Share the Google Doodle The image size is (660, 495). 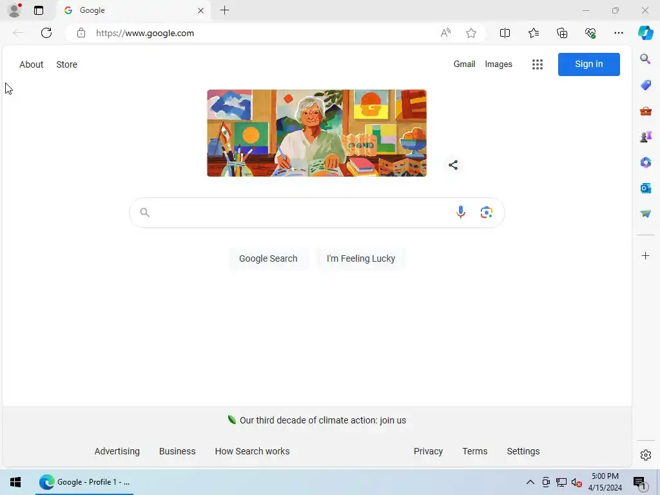click(x=453, y=165)
